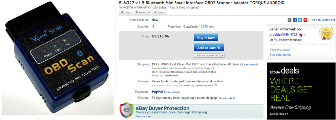The image size is (336, 120).
Task: Toggle the Like button
Action: click(124, 12)
